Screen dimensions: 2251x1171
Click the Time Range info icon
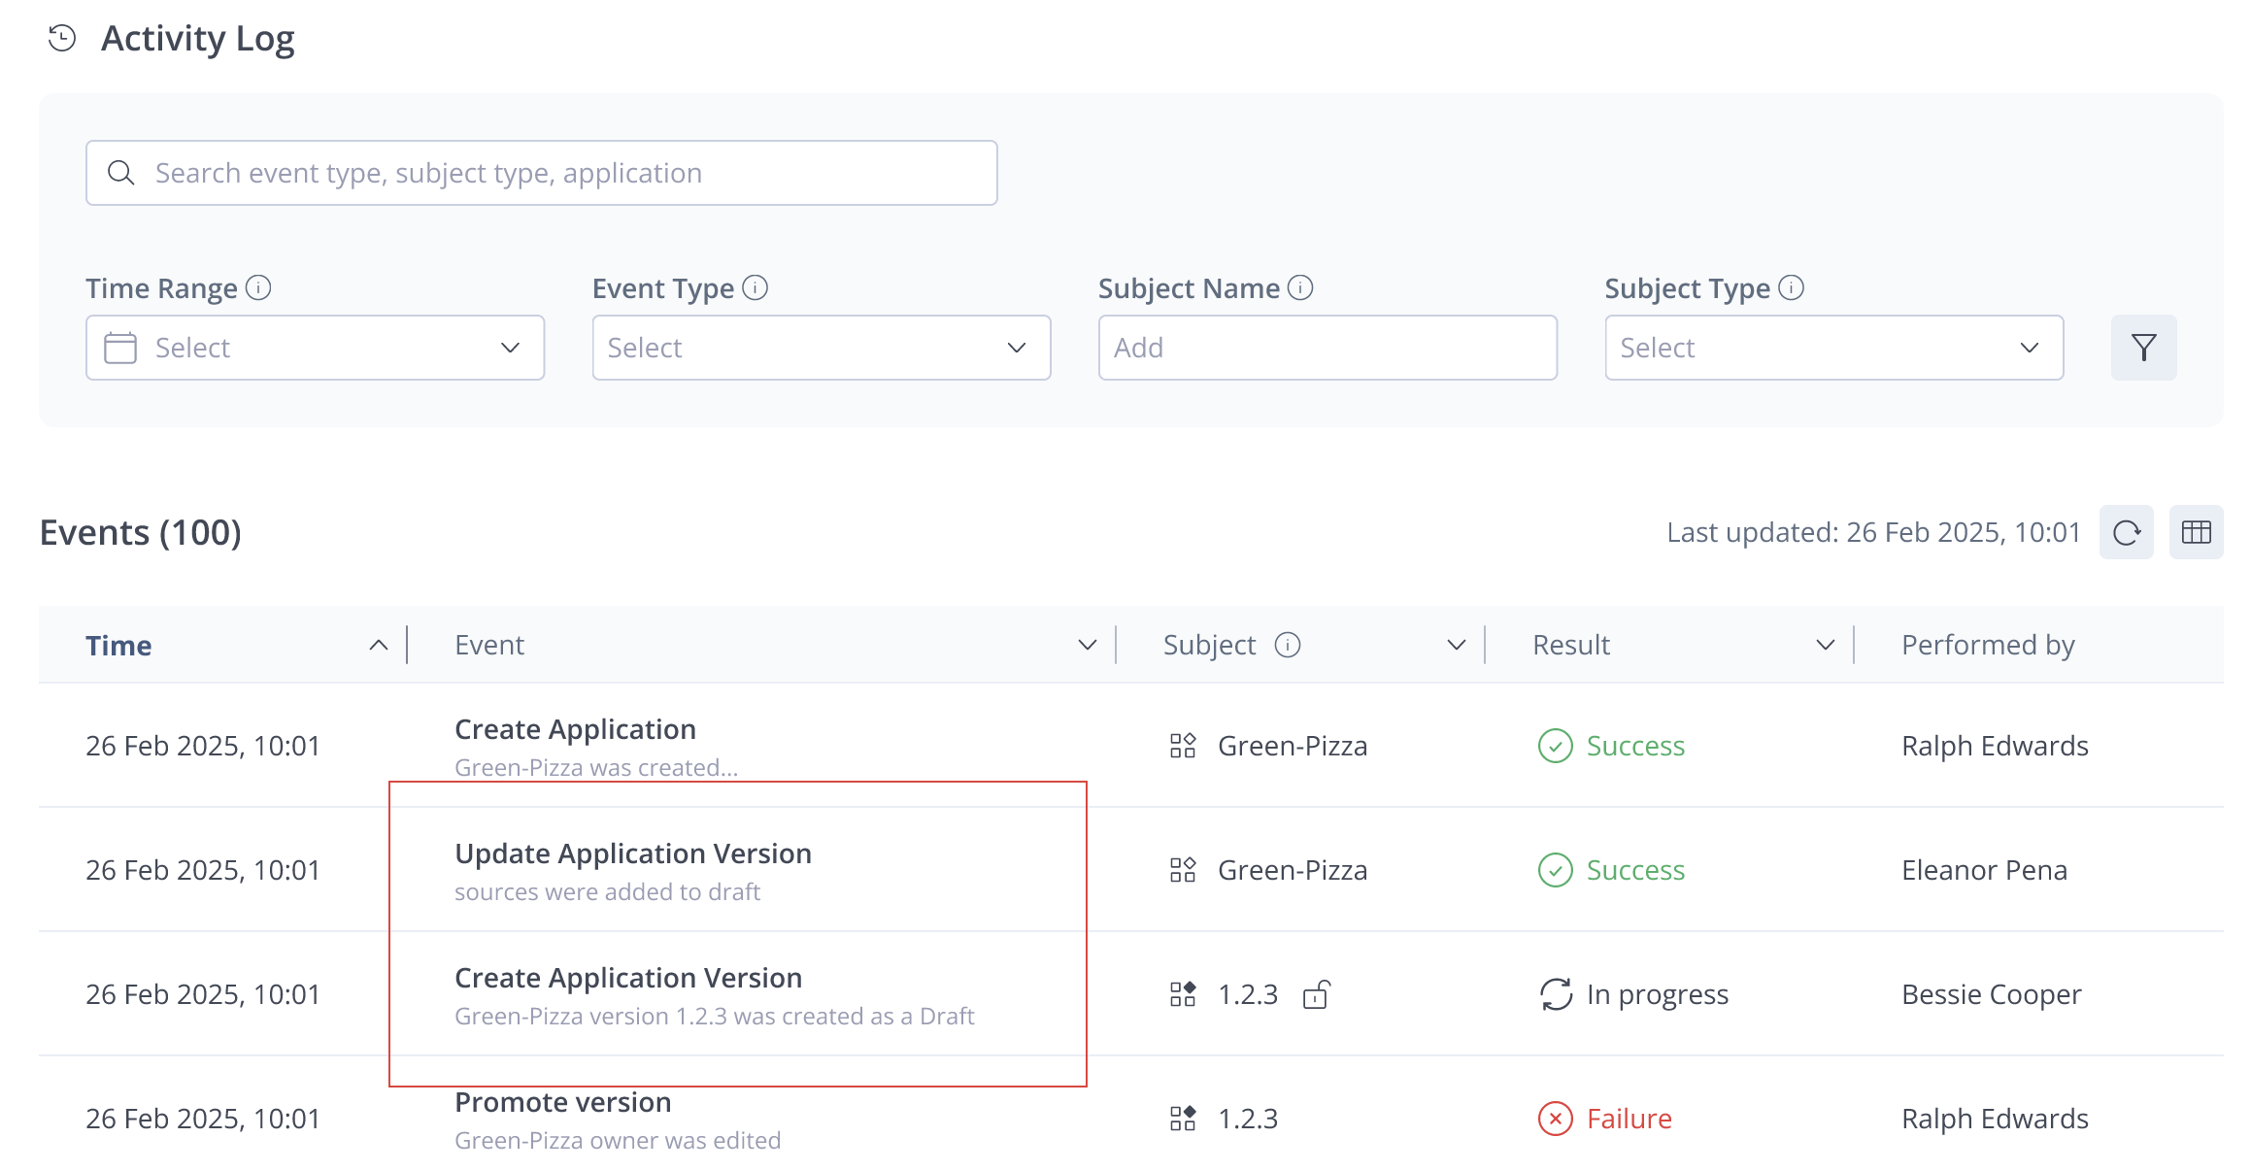[x=258, y=288]
